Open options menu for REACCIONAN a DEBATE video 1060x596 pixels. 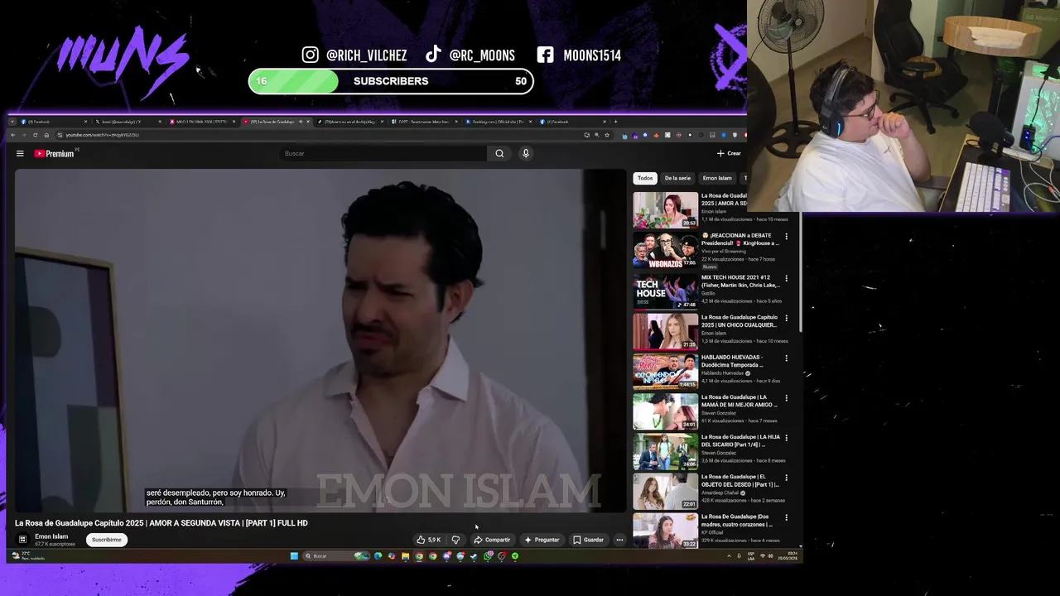(x=787, y=237)
